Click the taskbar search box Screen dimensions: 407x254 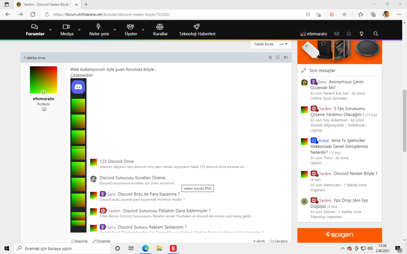[x=62, y=248]
